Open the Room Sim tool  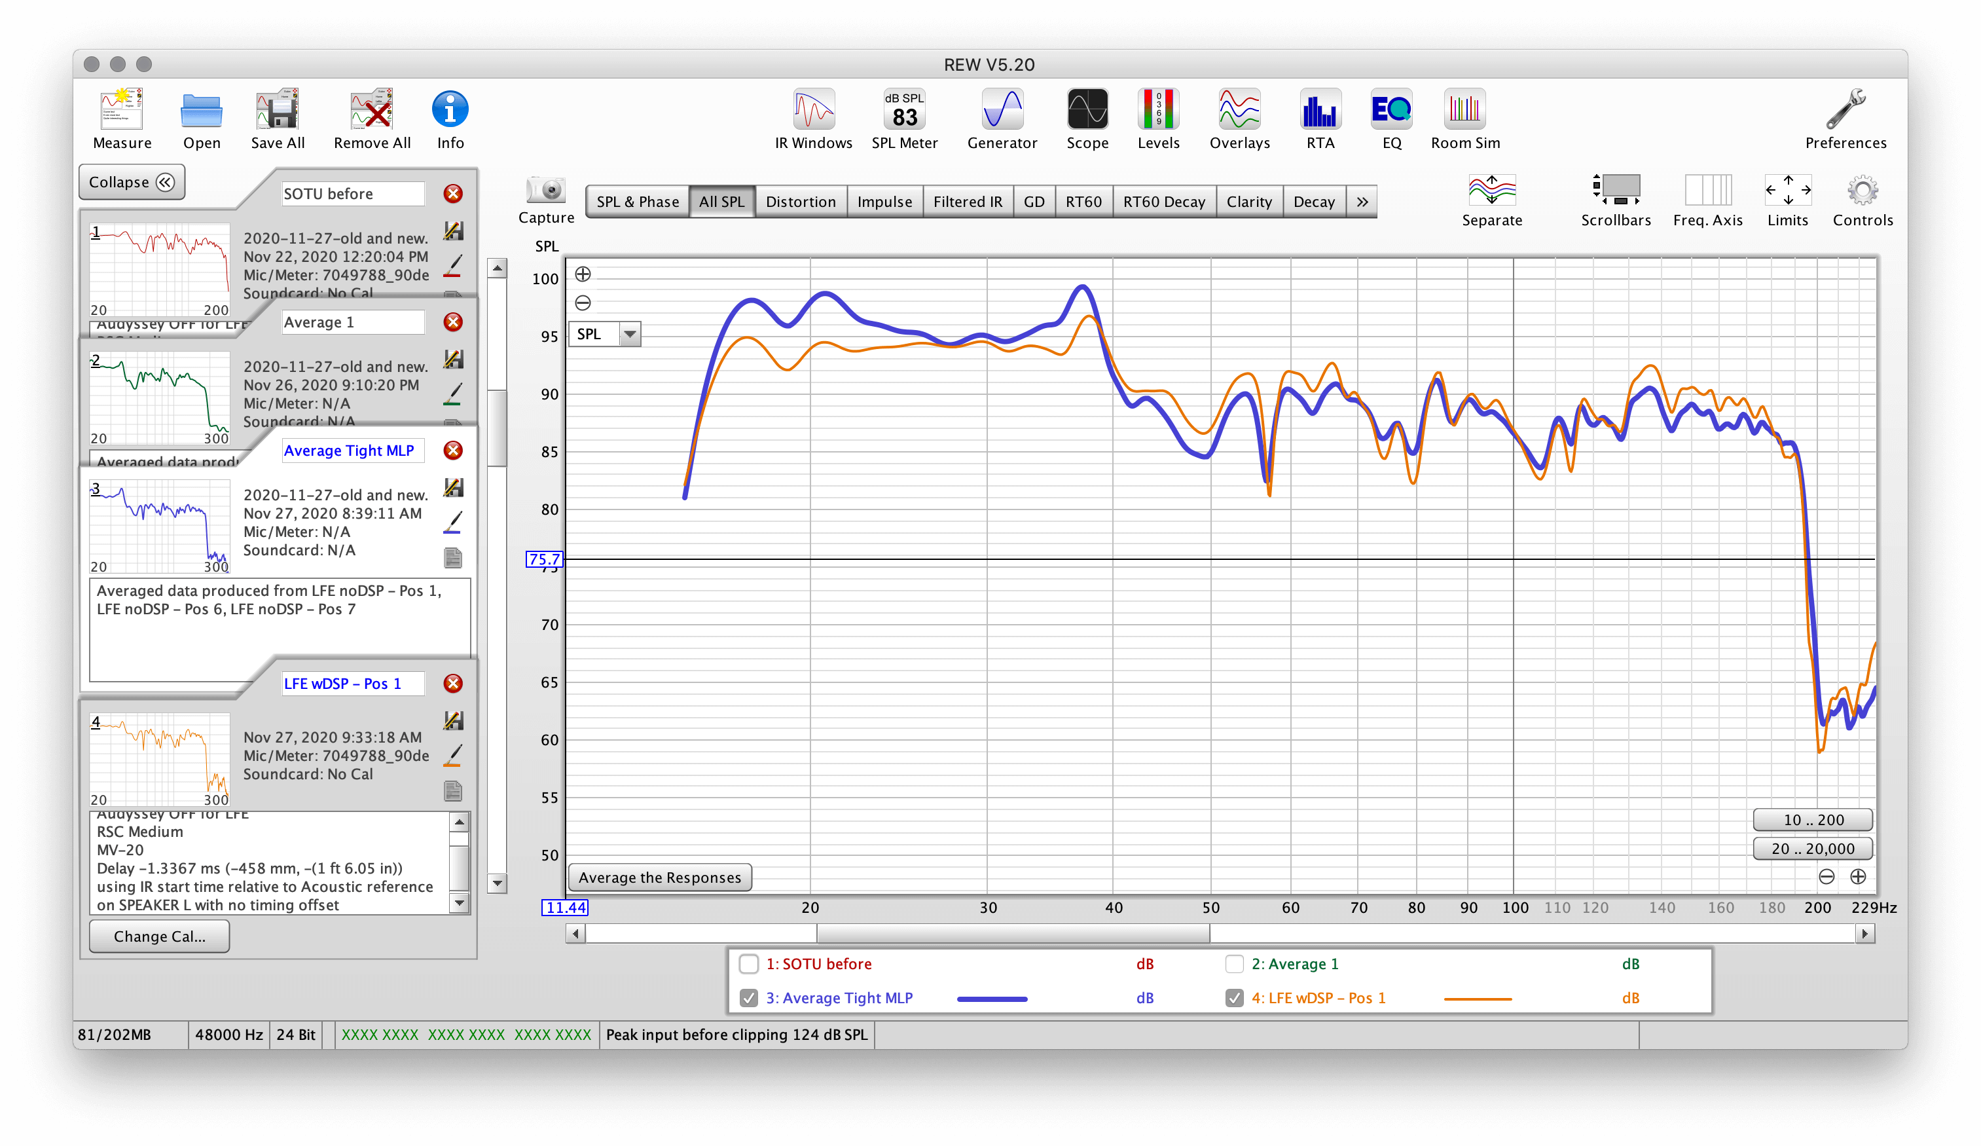(x=1464, y=119)
